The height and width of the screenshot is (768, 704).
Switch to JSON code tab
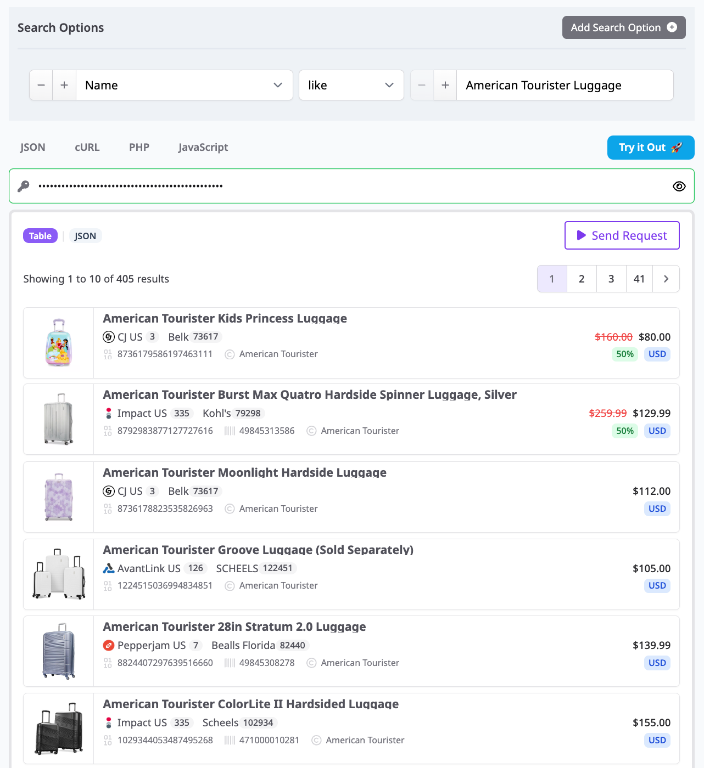(33, 147)
